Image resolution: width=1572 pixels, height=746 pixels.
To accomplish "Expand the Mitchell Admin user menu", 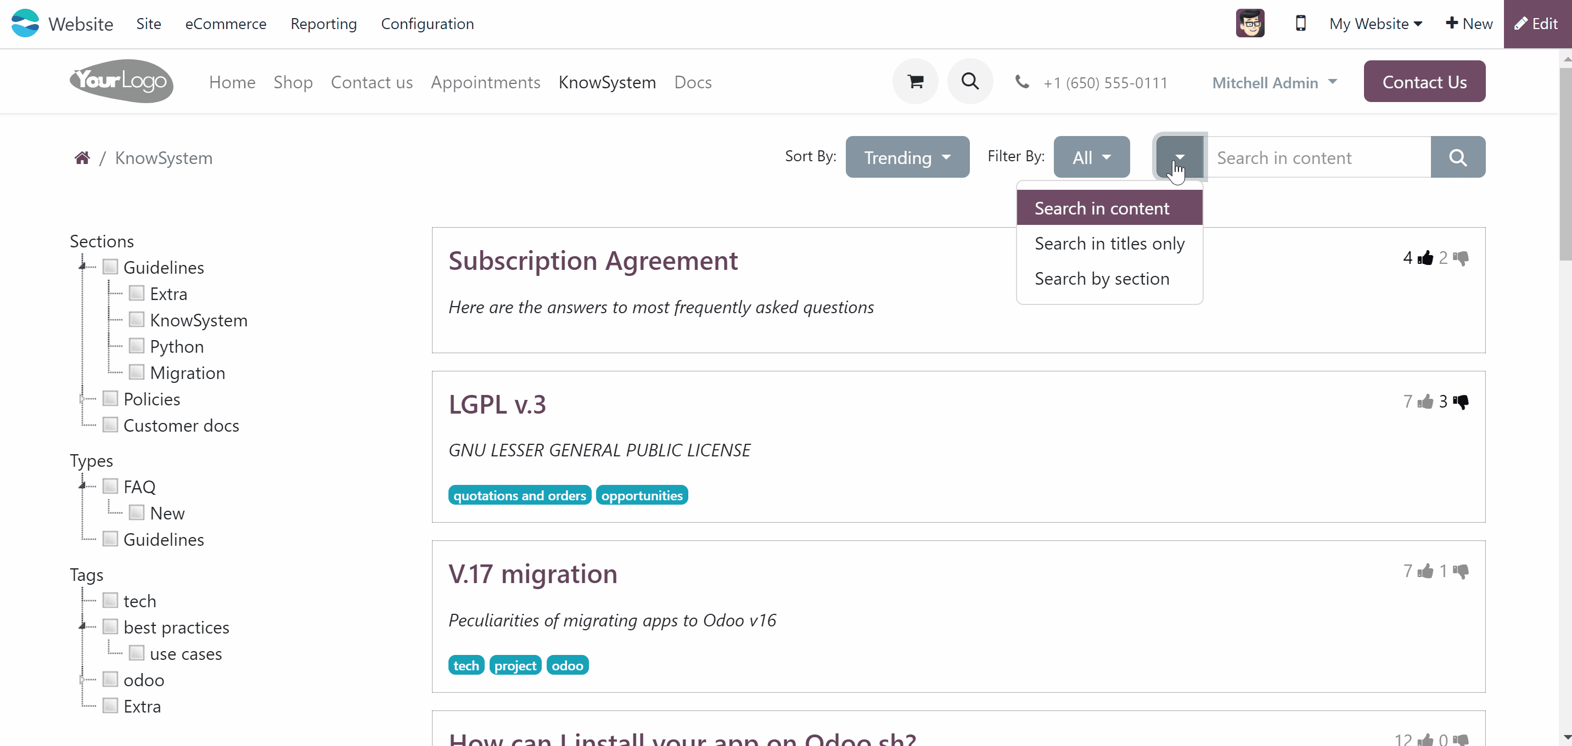I will 1275,82.
